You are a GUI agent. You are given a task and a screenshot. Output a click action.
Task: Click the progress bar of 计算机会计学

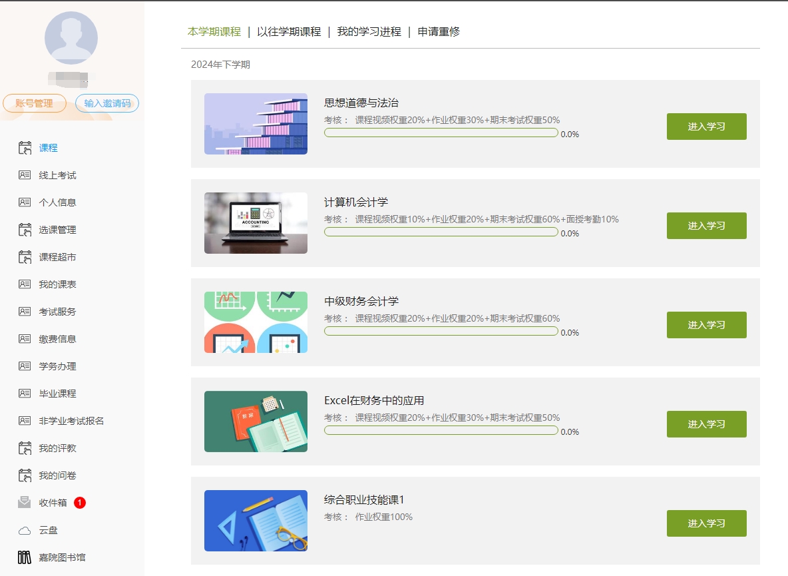click(x=441, y=232)
